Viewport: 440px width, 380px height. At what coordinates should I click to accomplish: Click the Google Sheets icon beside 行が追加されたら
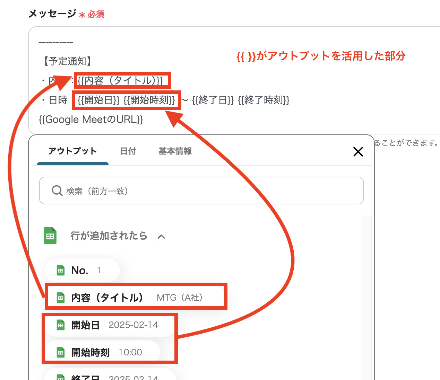click(50, 236)
